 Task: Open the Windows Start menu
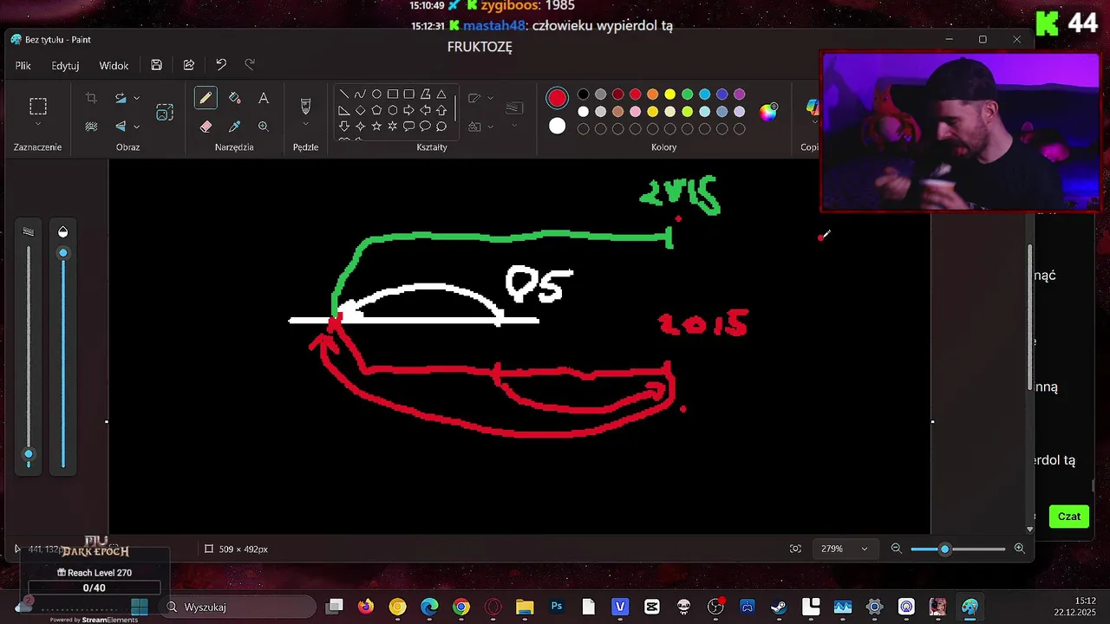(139, 607)
